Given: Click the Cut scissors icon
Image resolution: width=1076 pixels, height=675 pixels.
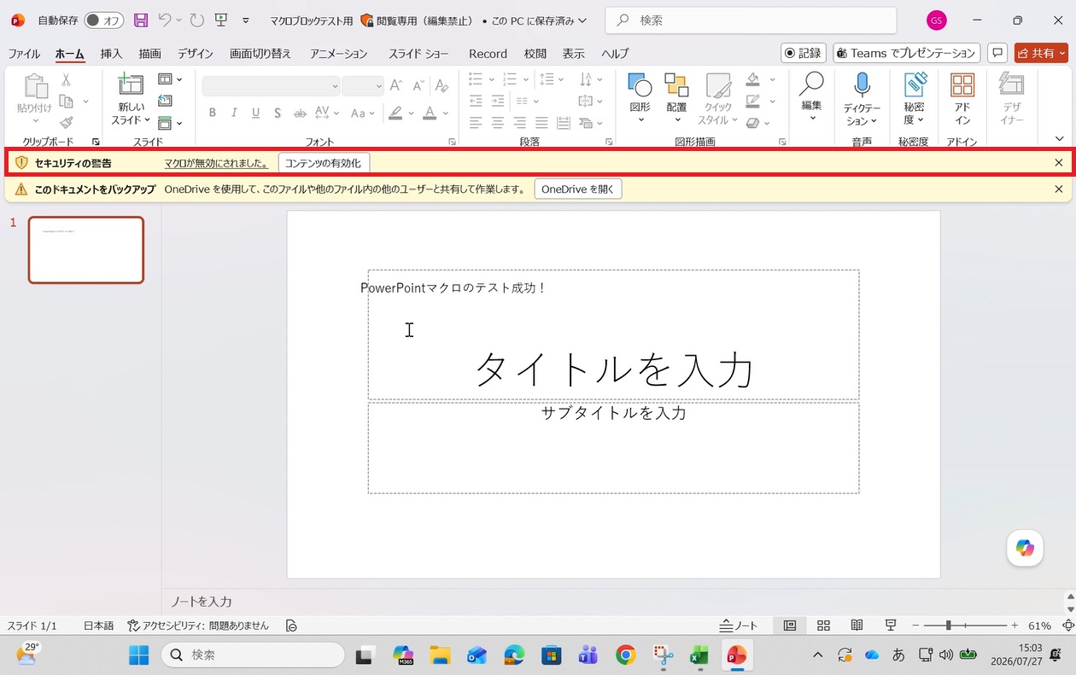Looking at the screenshot, I should pyautogui.click(x=66, y=79).
